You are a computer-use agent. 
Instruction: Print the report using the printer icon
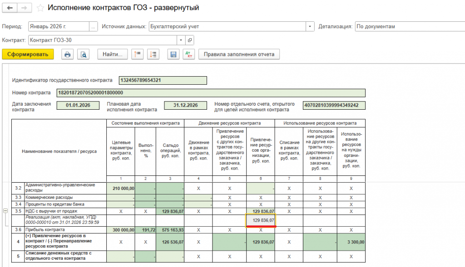pyautogui.click(x=67, y=54)
